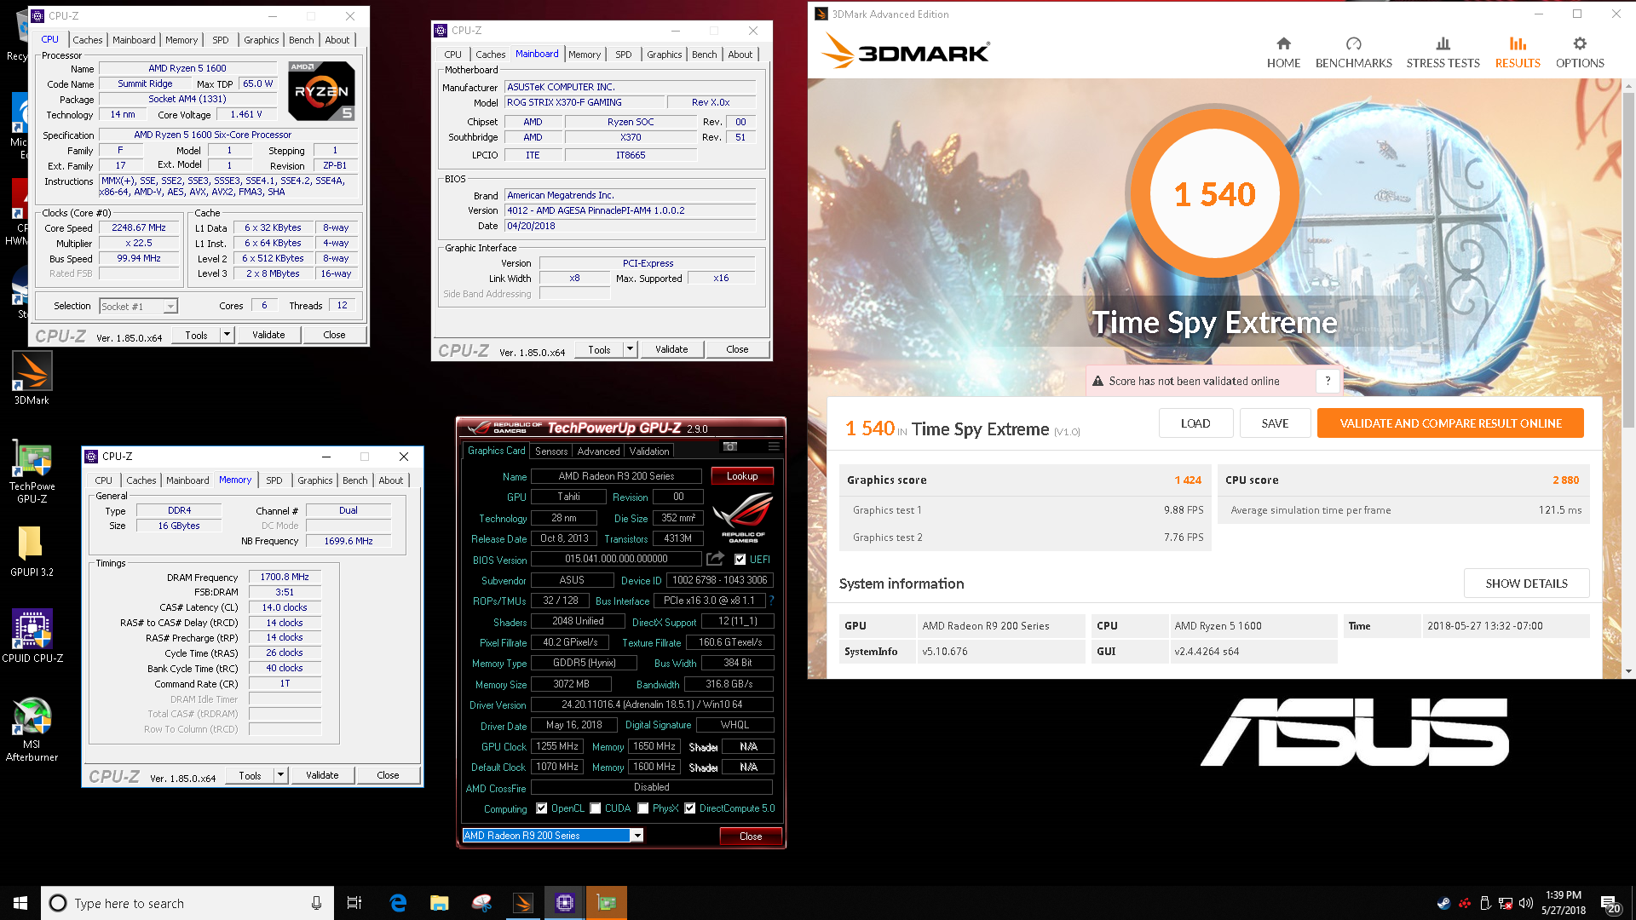1636x920 pixels.
Task: Open the RESULTS section in 3DMark
Action: (1518, 53)
